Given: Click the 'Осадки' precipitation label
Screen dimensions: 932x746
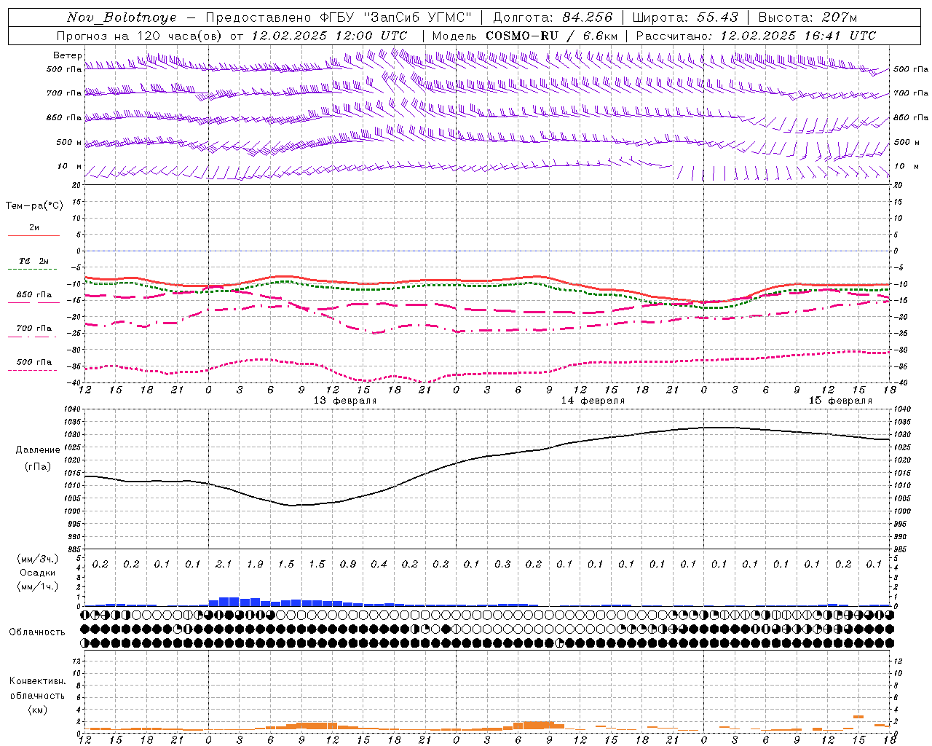Looking at the screenshot, I should pos(37,573).
